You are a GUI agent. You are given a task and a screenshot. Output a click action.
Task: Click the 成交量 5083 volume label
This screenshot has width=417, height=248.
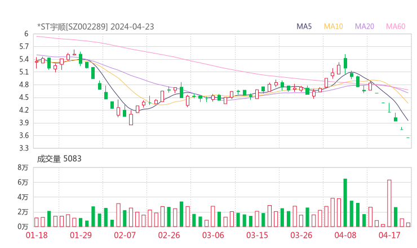[59, 158]
